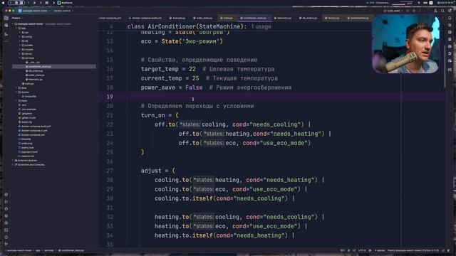The image size is (456, 256).
Task: Click the bottom-most icon in left tool stripe
Action: (x=6, y=244)
